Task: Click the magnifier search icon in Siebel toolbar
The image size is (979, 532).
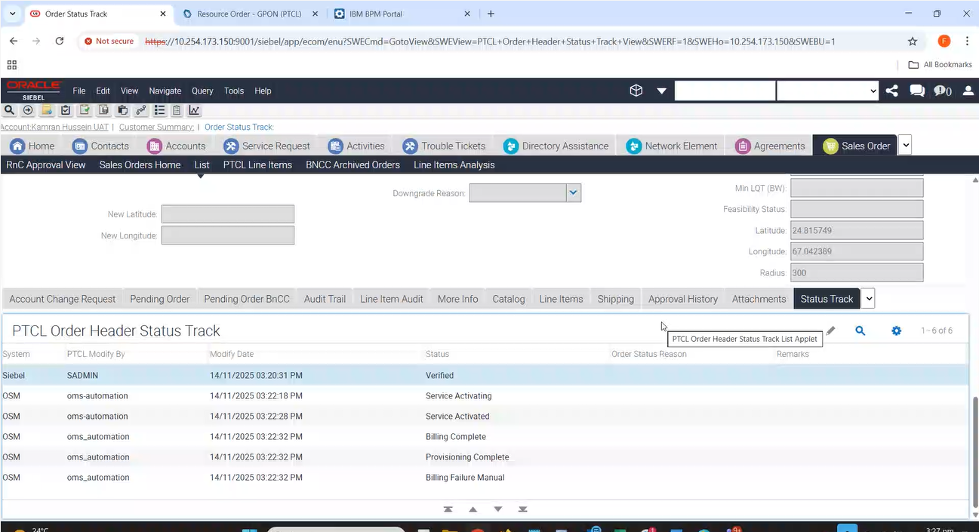Action: pyautogui.click(x=10, y=110)
